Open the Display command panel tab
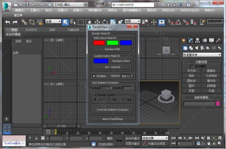The height and width of the screenshot is (149, 226). (x=211, y=40)
